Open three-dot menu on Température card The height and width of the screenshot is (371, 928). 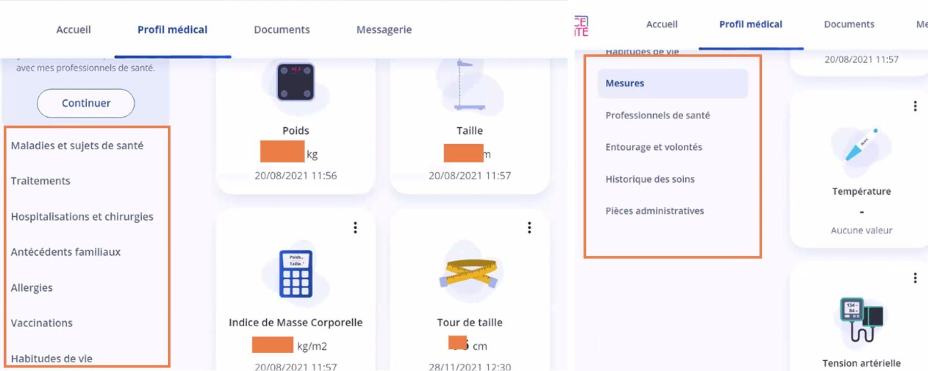pyautogui.click(x=915, y=106)
